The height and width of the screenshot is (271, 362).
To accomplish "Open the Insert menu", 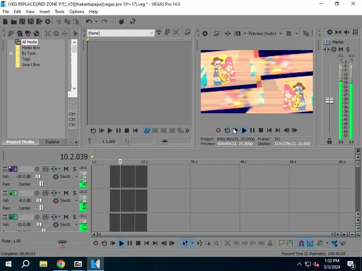I will (x=45, y=12).
